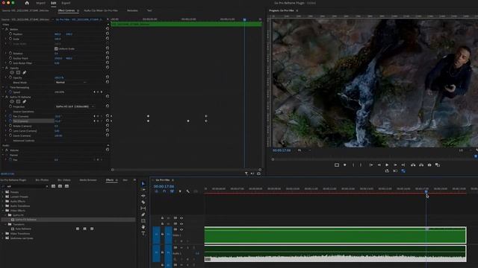This screenshot has height=268, width=478.
Task: Step back one frame in Program monitor
Action: tap(379, 165)
